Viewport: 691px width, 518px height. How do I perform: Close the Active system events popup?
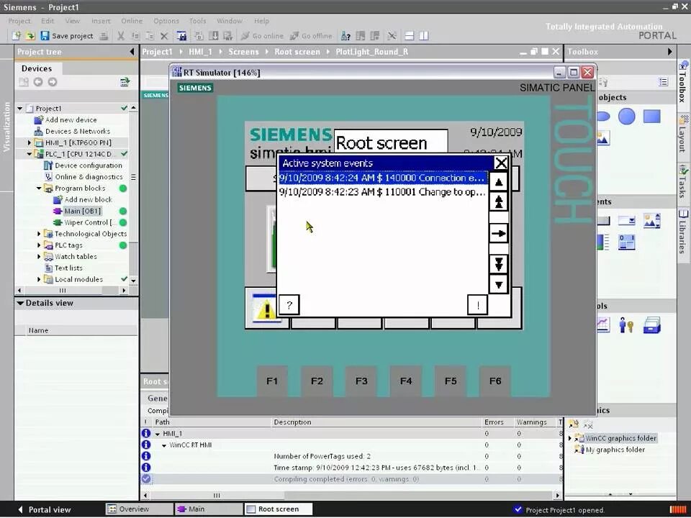tap(501, 163)
